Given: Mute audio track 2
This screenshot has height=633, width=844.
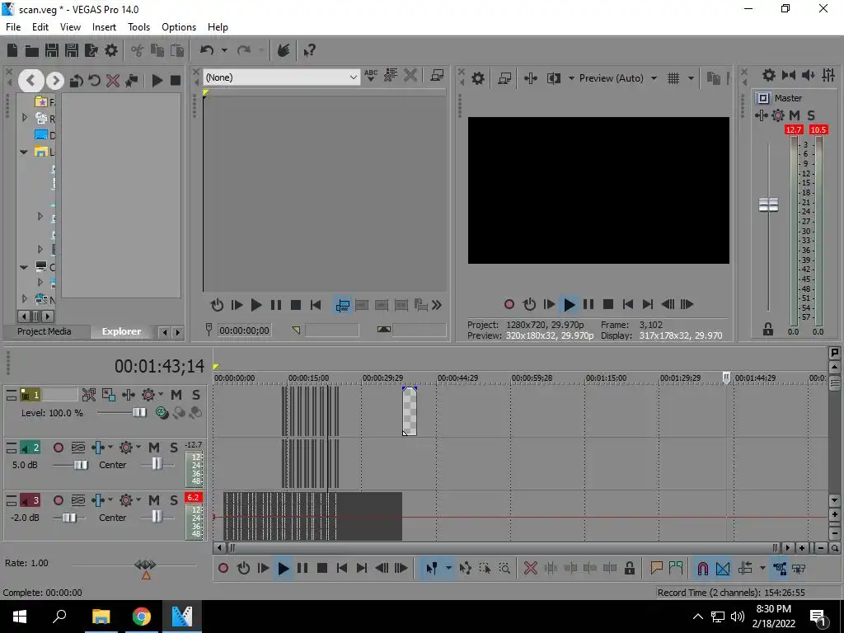Looking at the screenshot, I should [x=154, y=448].
